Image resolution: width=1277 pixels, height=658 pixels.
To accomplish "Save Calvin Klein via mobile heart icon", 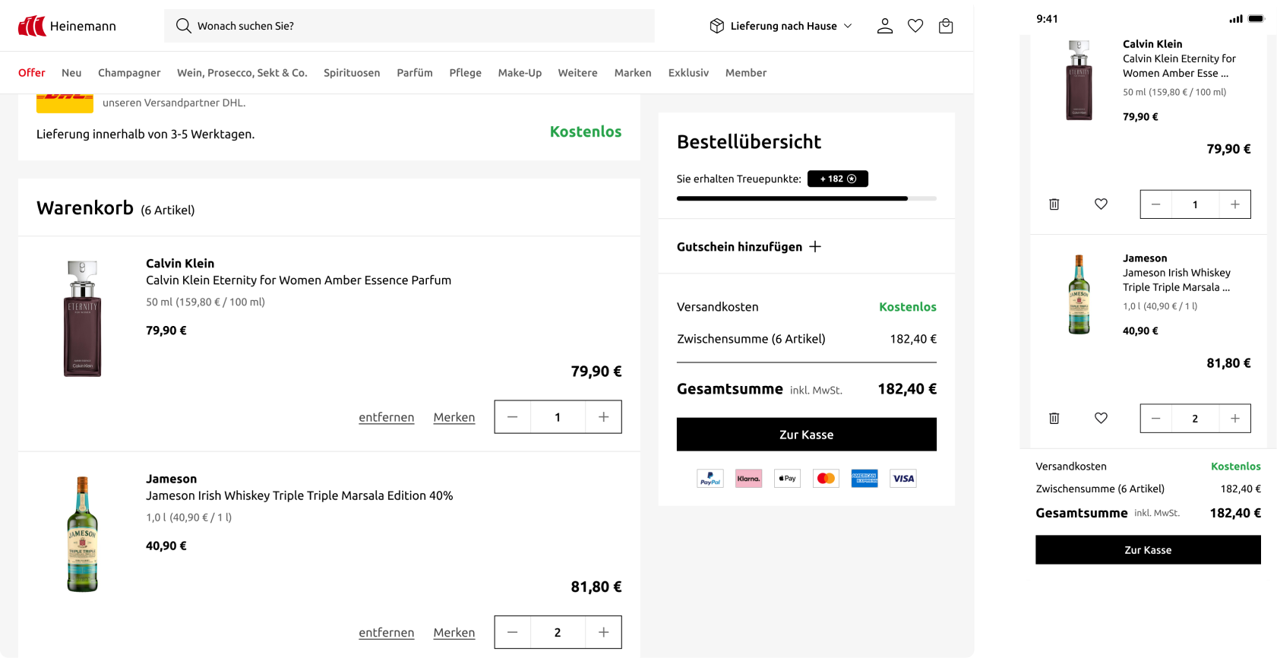I will (1101, 204).
